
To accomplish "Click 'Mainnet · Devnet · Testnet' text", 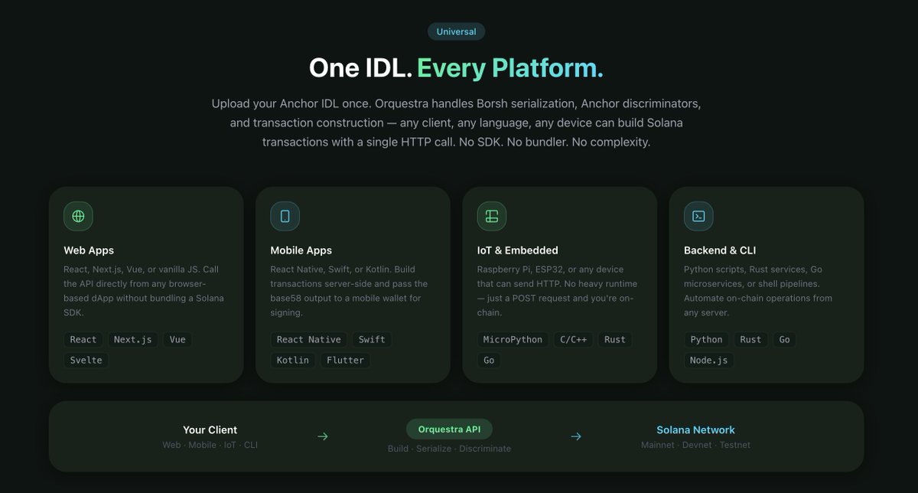I will [695, 445].
